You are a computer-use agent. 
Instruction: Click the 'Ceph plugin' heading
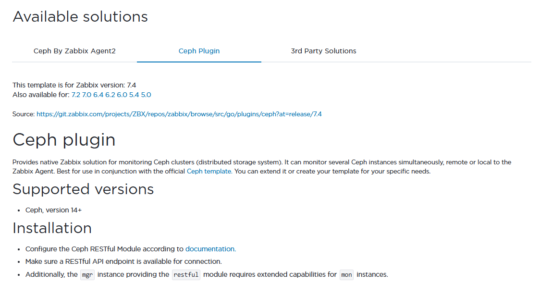click(x=64, y=140)
